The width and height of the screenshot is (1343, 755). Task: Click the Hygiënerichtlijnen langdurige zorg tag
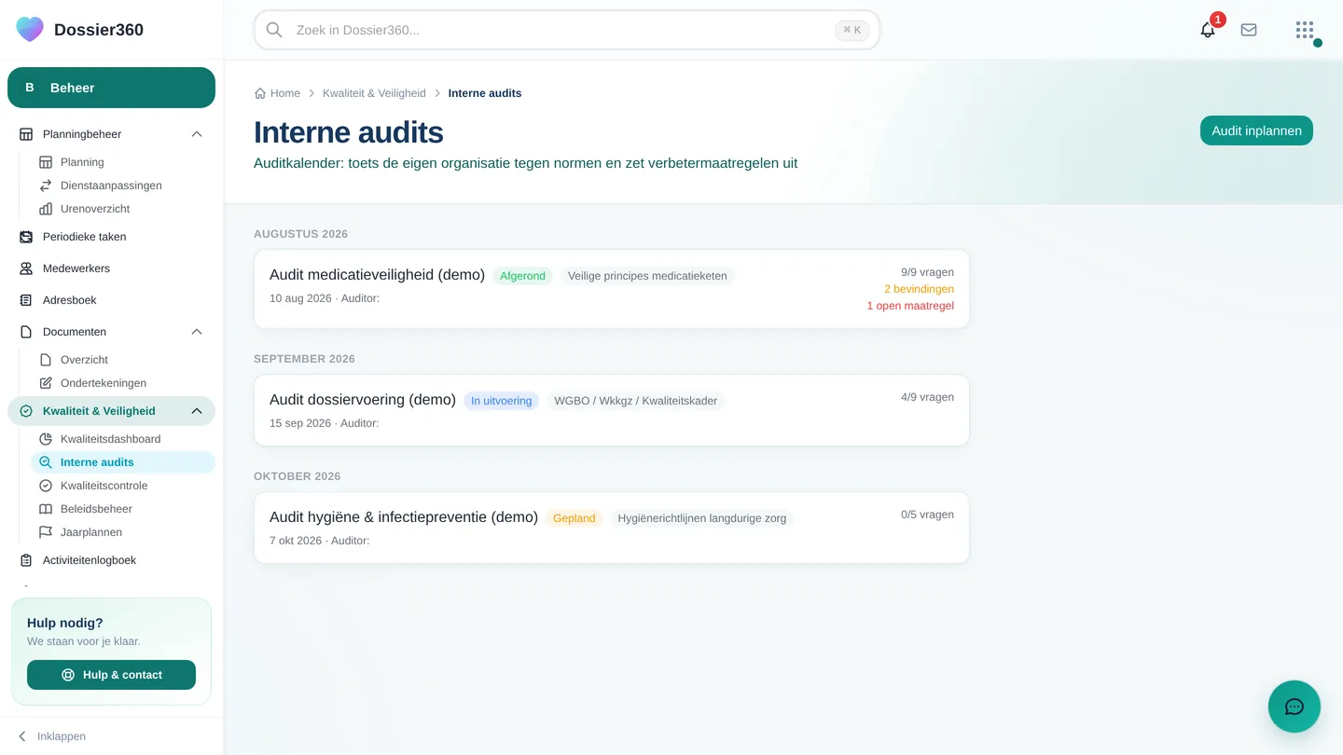(701, 518)
